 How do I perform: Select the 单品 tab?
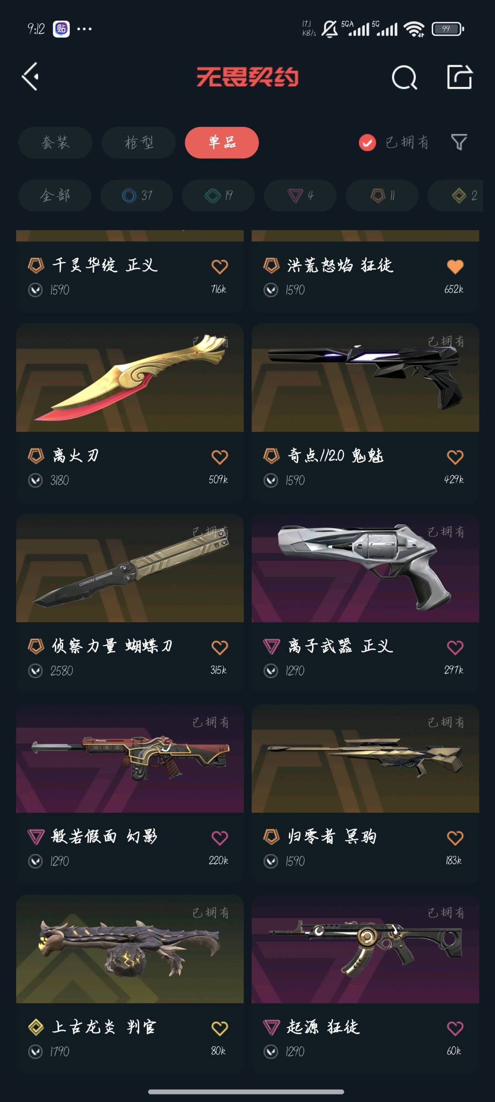pyautogui.click(x=222, y=143)
